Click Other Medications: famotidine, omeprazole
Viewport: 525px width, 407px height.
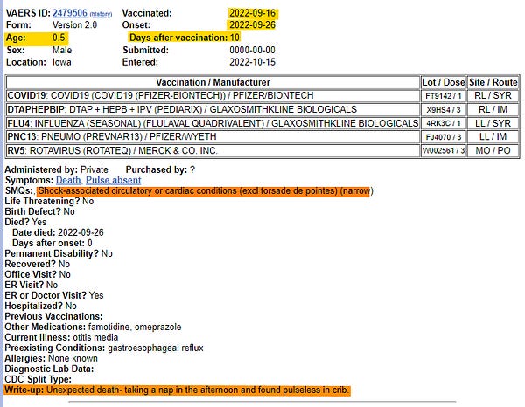pos(93,327)
